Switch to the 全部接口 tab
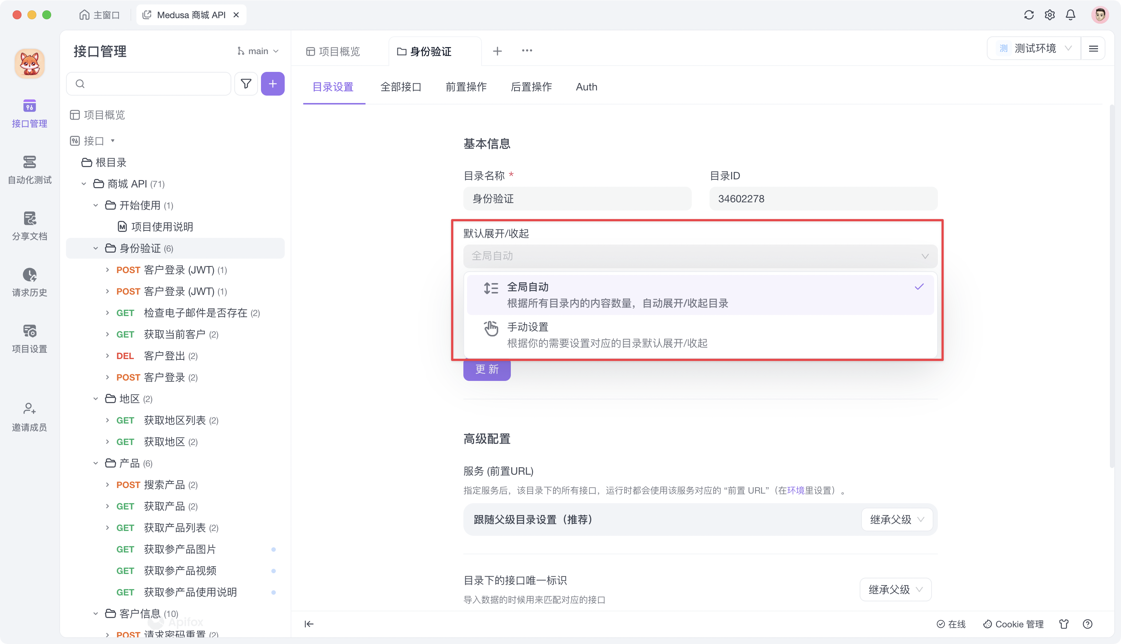1121x644 pixels. click(401, 87)
